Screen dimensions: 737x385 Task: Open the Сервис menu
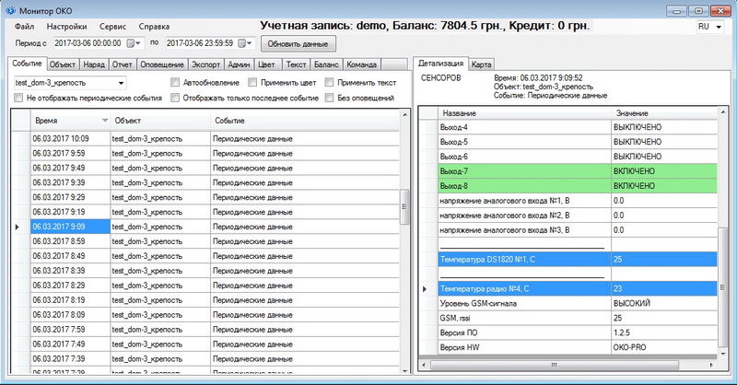pos(112,27)
